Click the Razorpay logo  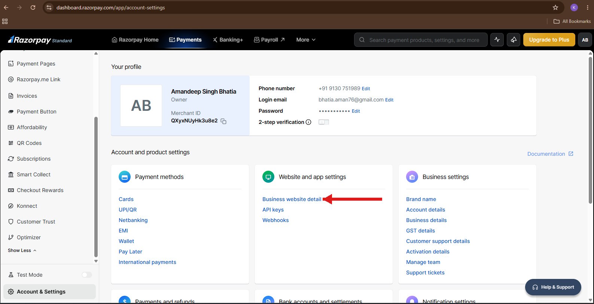[x=40, y=40]
